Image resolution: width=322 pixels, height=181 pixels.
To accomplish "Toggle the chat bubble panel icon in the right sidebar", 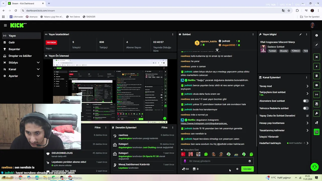I will [317, 85].
